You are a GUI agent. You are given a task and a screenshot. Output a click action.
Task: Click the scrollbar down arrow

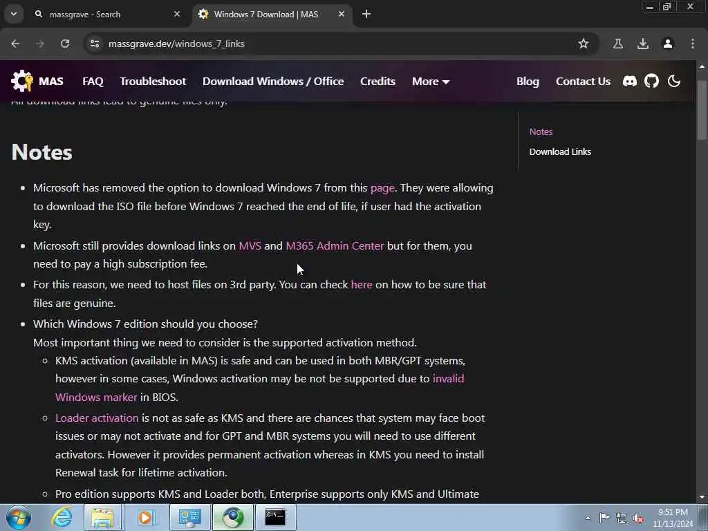[x=702, y=497]
